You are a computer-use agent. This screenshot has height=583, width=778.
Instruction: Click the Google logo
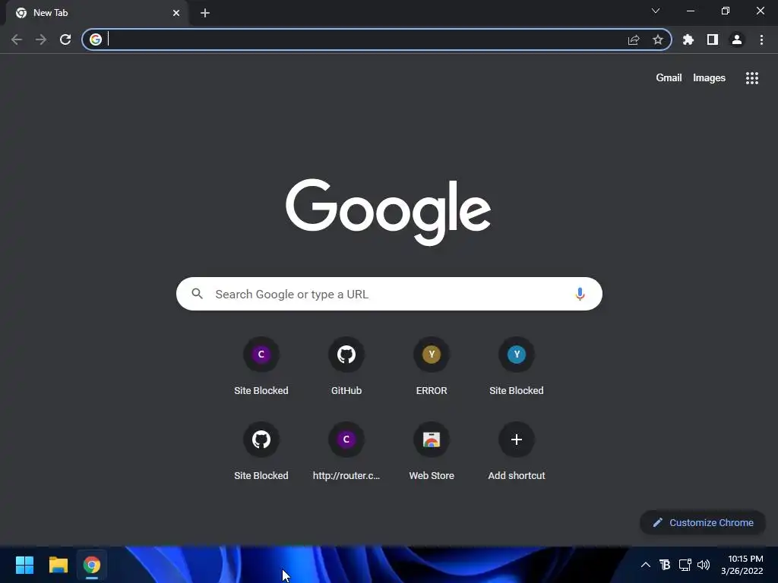click(388, 212)
